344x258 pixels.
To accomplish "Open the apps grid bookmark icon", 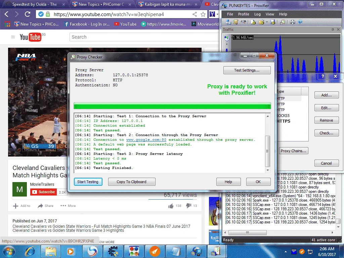I will pyautogui.click(x=7, y=24).
